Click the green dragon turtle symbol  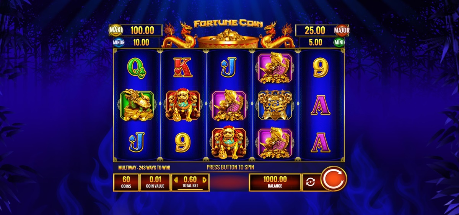click(137, 104)
